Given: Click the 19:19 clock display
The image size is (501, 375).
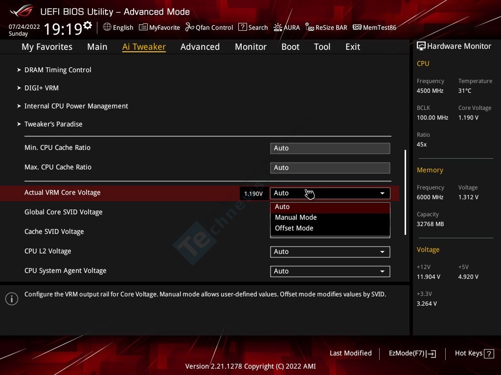Looking at the screenshot, I should pyautogui.click(x=63, y=29).
